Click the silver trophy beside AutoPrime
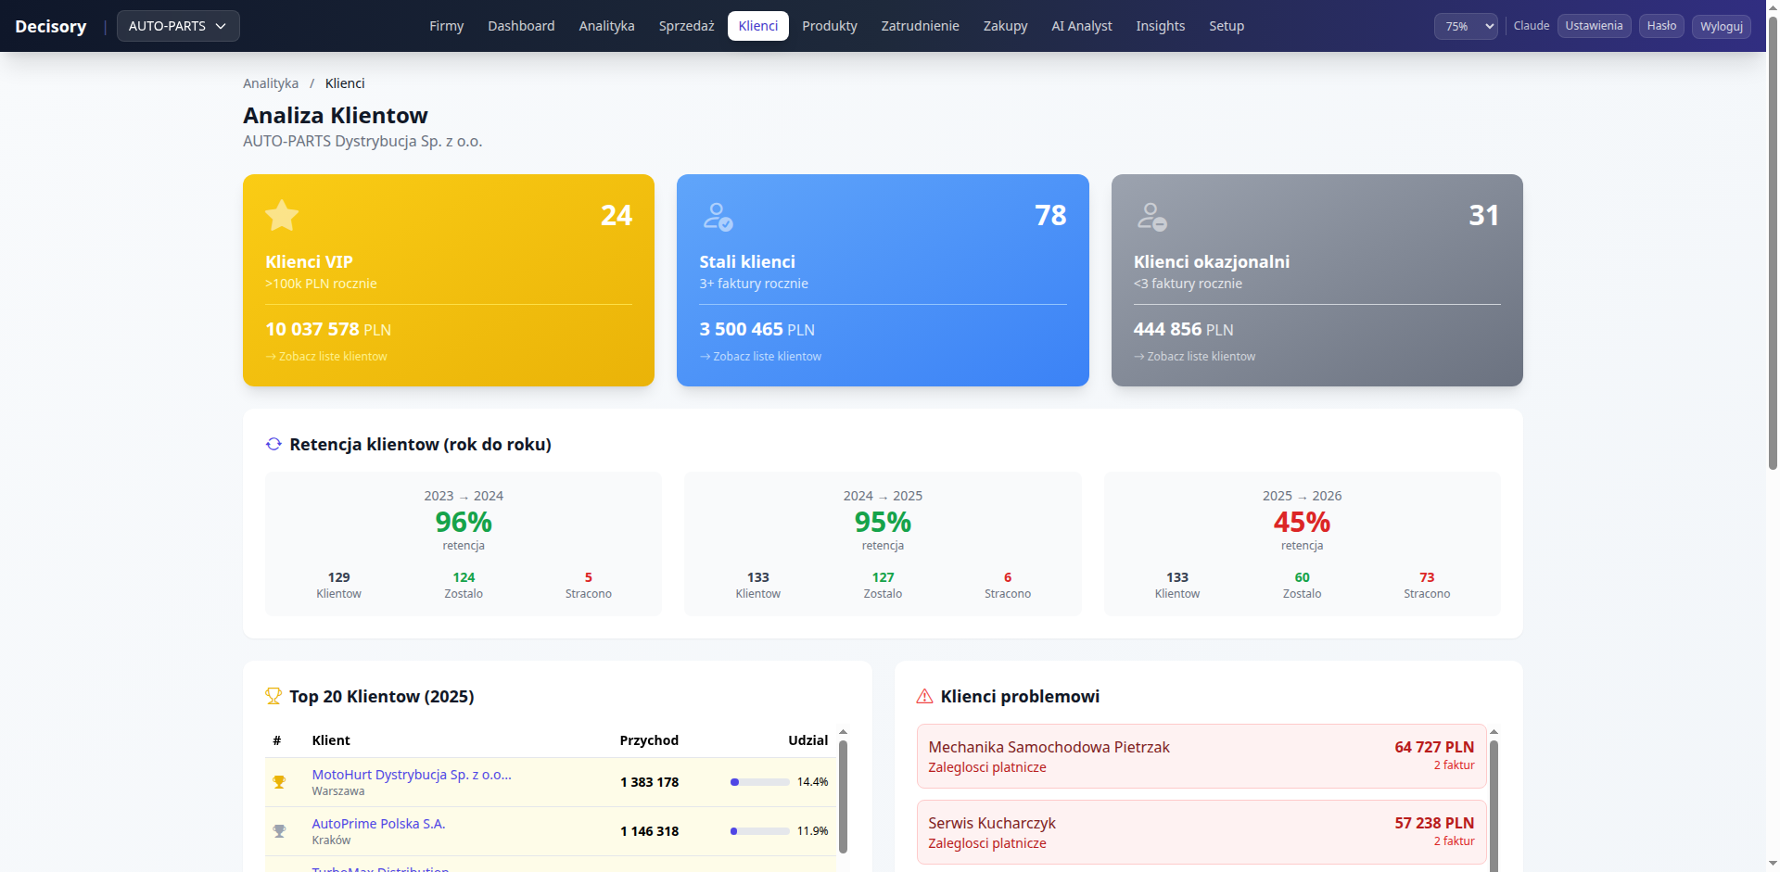Screen dimensions: 1780x872 pos(279,831)
